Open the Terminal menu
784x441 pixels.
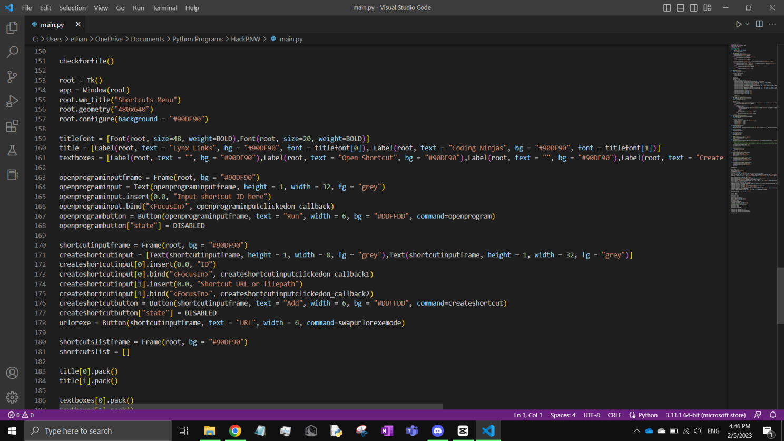164,8
